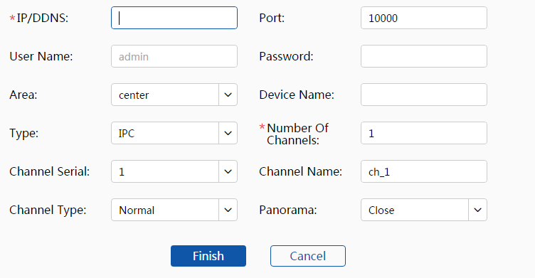Open the Channel Type box showing Normal

tap(174, 210)
